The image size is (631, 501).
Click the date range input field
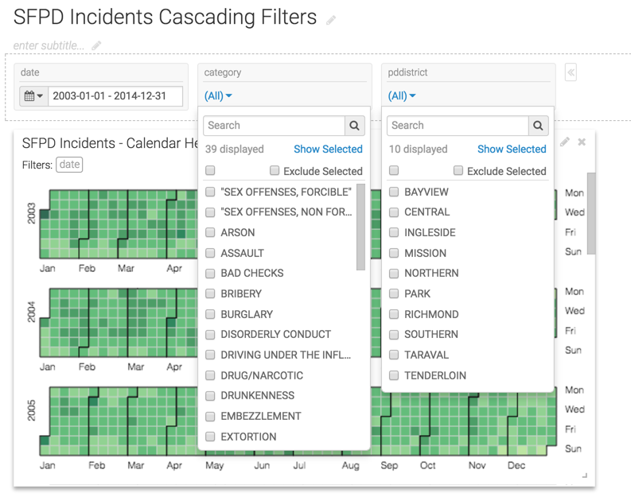coord(115,96)
